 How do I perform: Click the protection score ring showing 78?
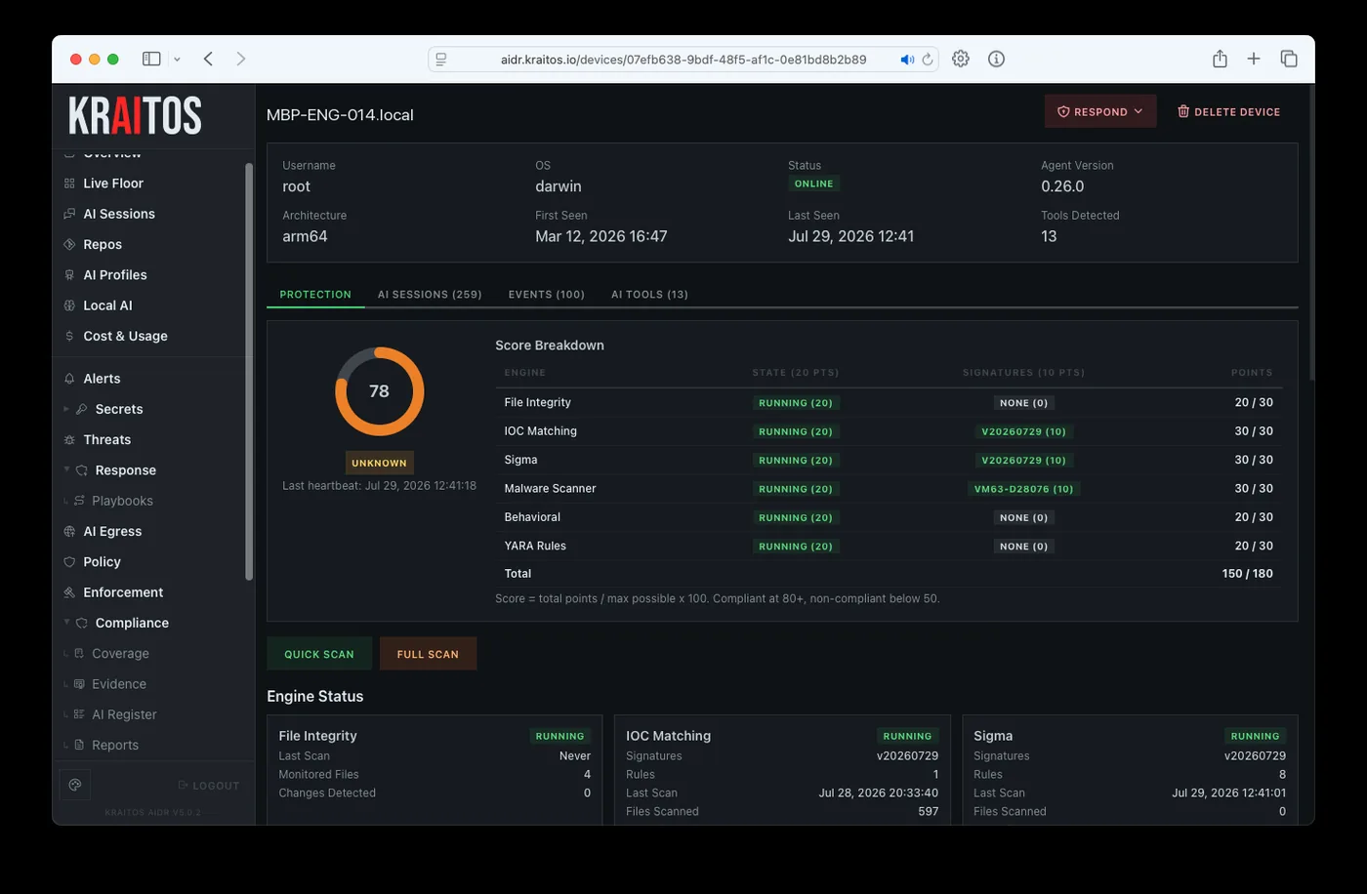tap(379, 391)
